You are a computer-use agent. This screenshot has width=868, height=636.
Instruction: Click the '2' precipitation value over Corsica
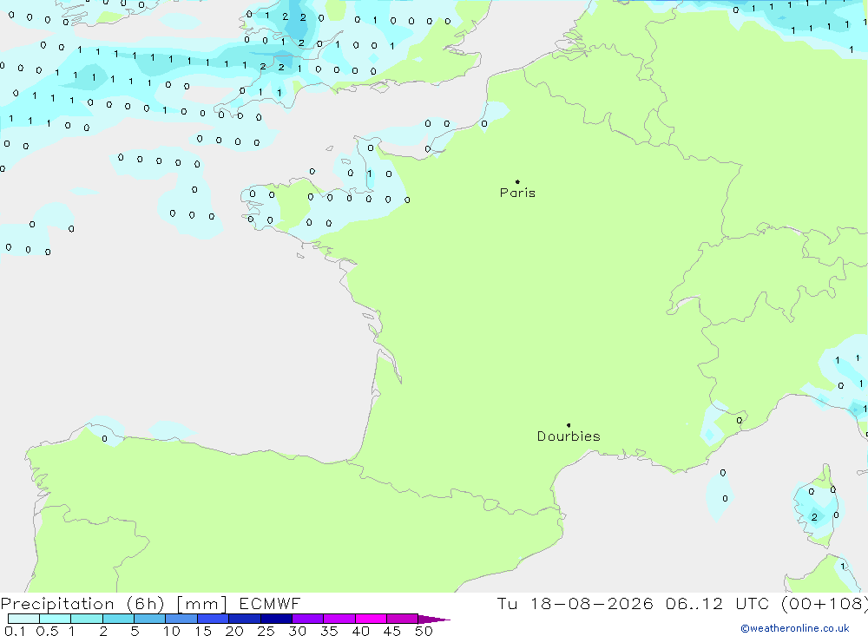point(814,517)
